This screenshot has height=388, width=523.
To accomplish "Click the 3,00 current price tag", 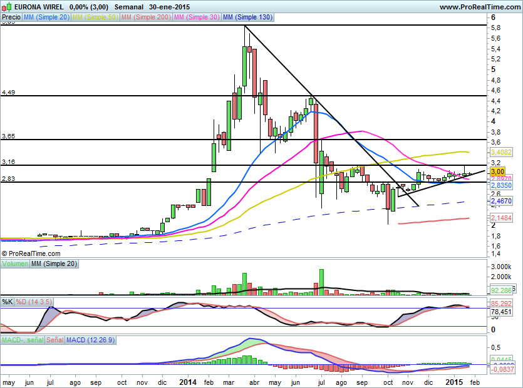I will click(497, 171).
